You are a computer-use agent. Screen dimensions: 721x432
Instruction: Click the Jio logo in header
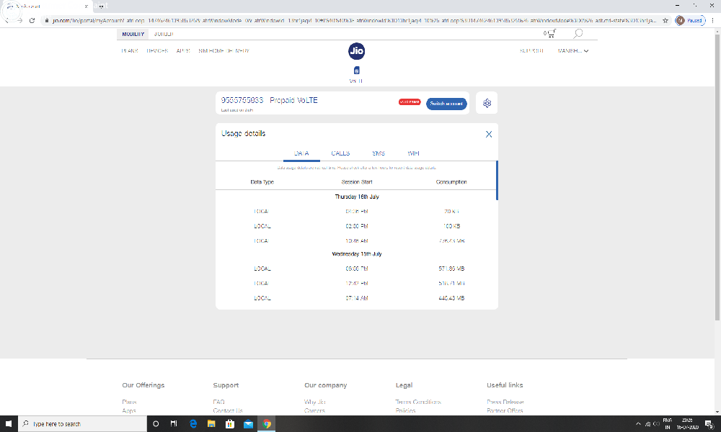point(356,51)
